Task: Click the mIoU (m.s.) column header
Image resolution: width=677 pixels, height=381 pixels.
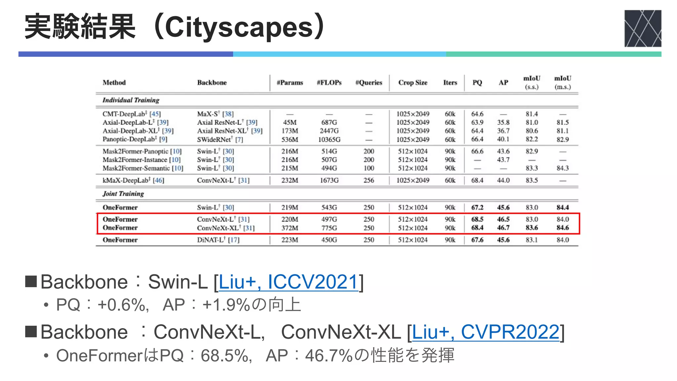Action: 563,83
